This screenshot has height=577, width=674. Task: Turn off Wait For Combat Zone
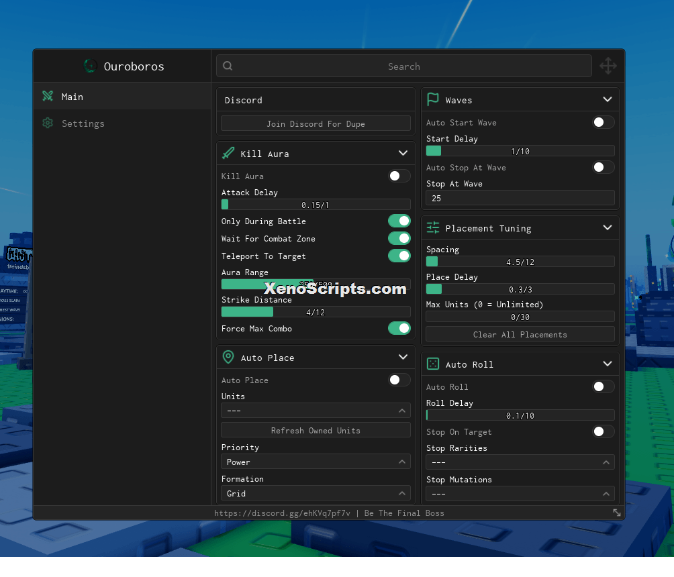(399, 238)
